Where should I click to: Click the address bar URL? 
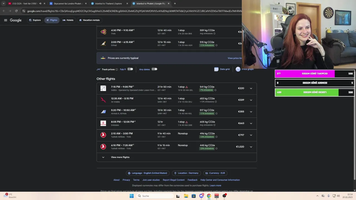click(x=134, y=11)
